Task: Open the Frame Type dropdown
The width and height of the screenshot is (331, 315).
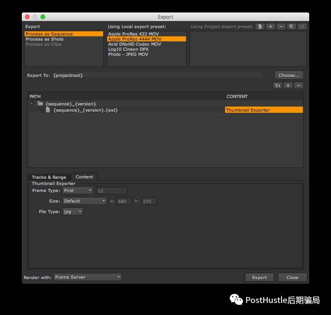Action: (78, 190)
